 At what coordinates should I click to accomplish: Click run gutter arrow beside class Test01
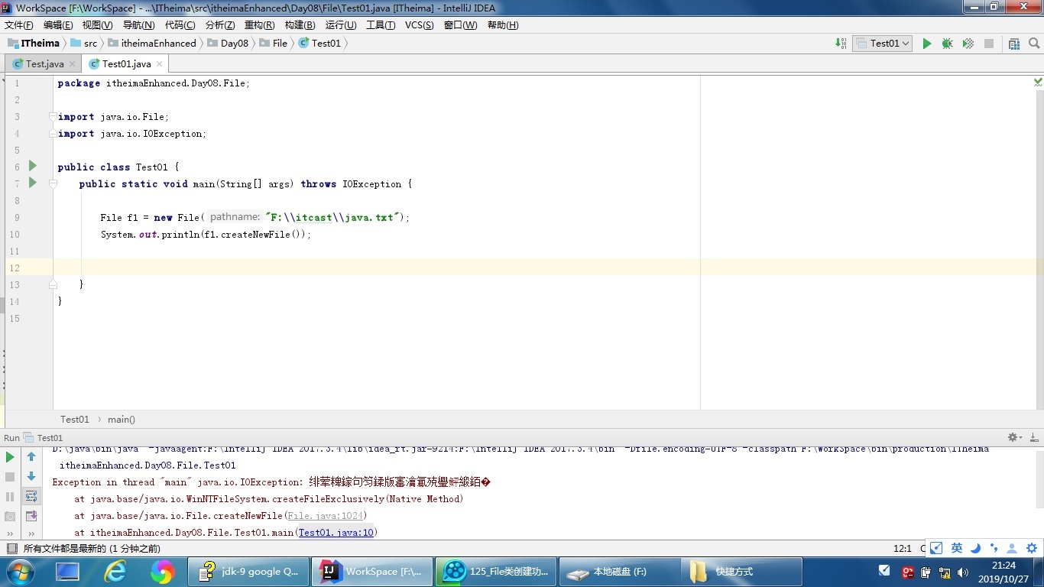tap(33, 166)
